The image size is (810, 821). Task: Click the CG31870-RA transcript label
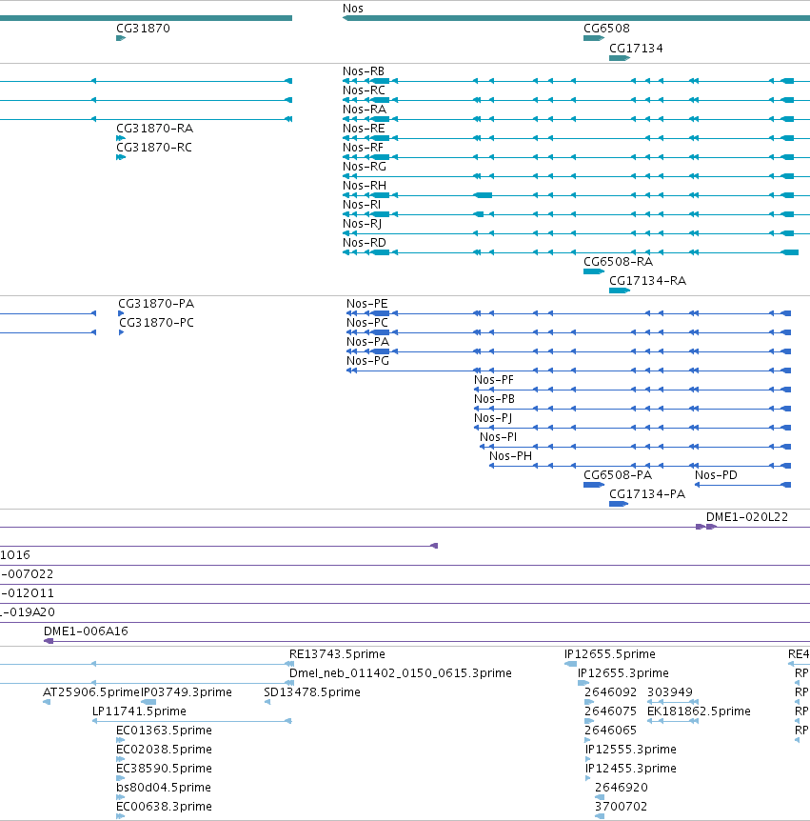154,129
